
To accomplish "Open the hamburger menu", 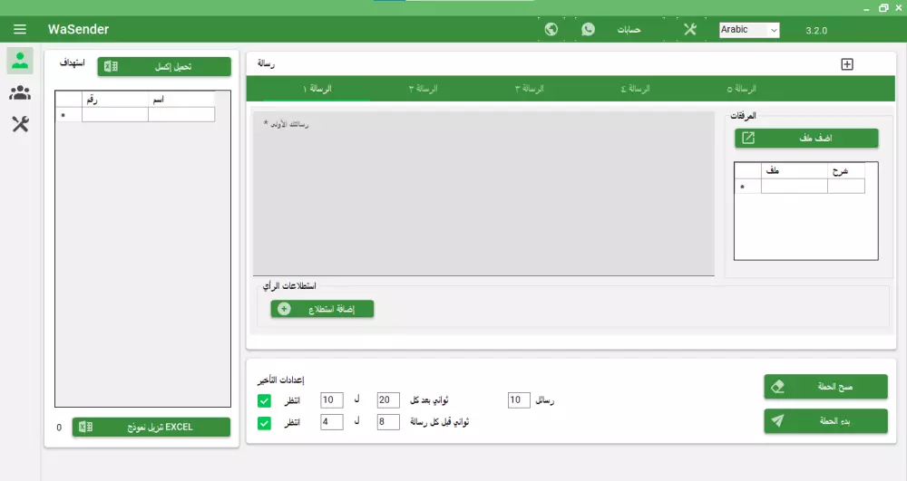I will pos(20,29).
